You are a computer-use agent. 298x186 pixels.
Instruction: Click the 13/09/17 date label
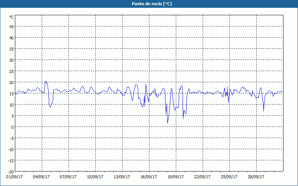(122, 177)
